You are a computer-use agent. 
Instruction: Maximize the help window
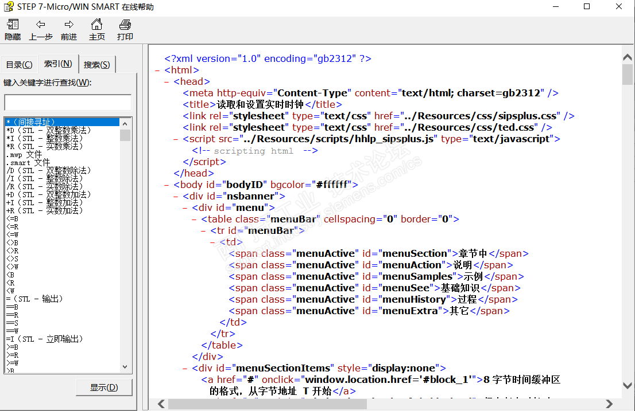(x=586, y=6)
